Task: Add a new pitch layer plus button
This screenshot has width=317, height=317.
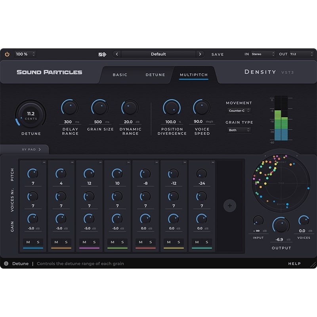Action: pos(230,206)
